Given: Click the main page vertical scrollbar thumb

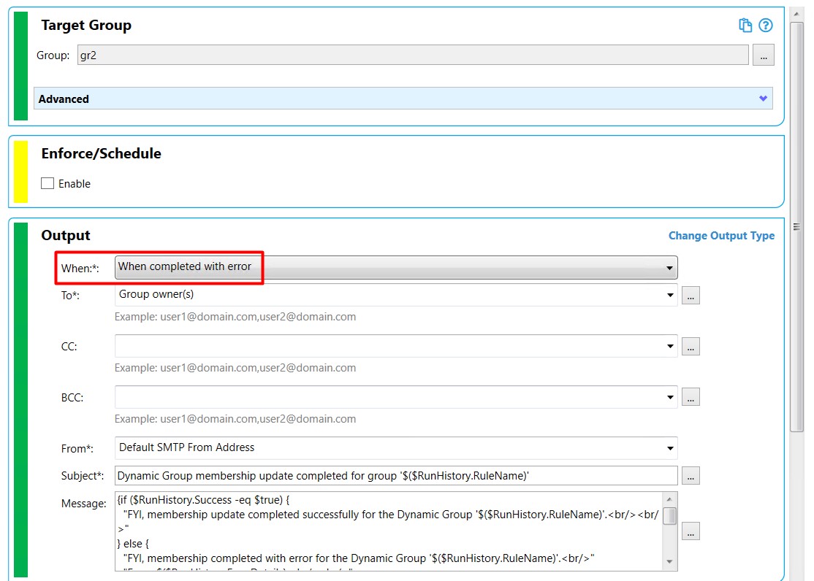Looking at the screenshot, I should [x=796, y=227].
